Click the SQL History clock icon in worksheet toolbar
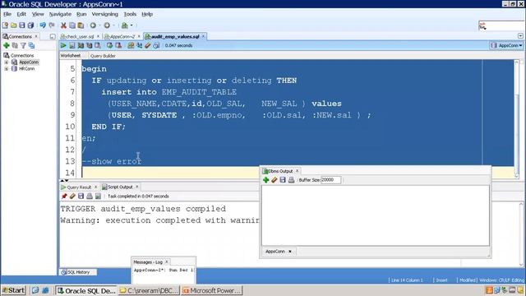This screenshot has width=526, height=296. (x=156, y=45)
